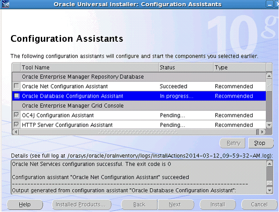Click the Help button
This screenshot has width=279, height=212.
pyautogui.click(x=25, y=205)
